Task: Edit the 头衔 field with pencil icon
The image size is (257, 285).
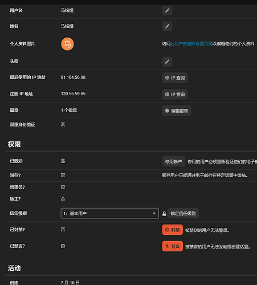Action: 167,62
